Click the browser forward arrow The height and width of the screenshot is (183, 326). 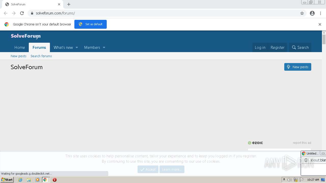click(14, 13)
